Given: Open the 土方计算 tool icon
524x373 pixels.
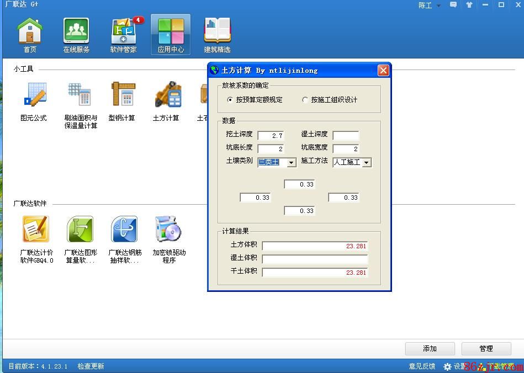Looking at the screenshot, I should point(167,95).
